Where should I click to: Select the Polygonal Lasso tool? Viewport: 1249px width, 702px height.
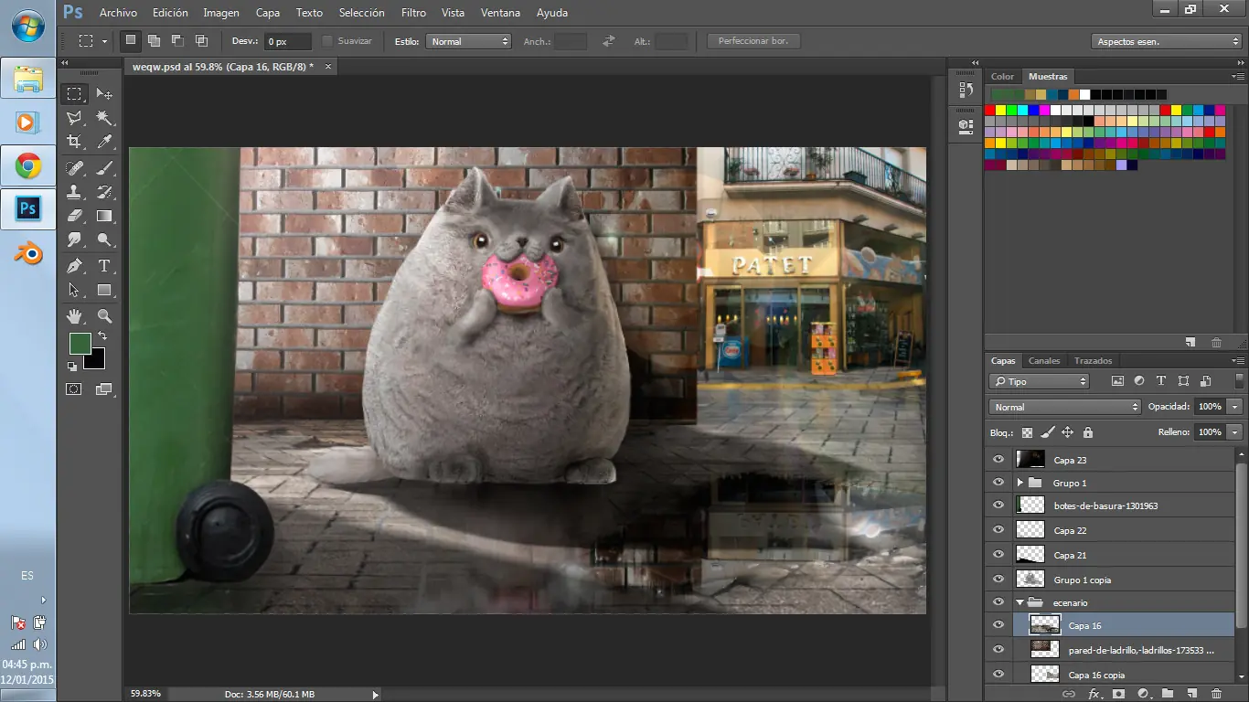(75, 118)
